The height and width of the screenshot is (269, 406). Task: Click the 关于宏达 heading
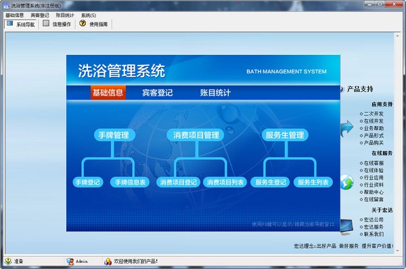click(x=382, y=210)
